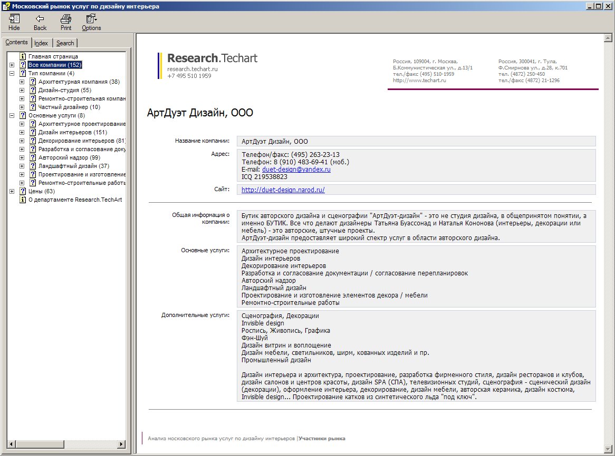Click the http://www.techart.ru address text
The height and width of the screenshot is (456, 615).
coord(419,80)
